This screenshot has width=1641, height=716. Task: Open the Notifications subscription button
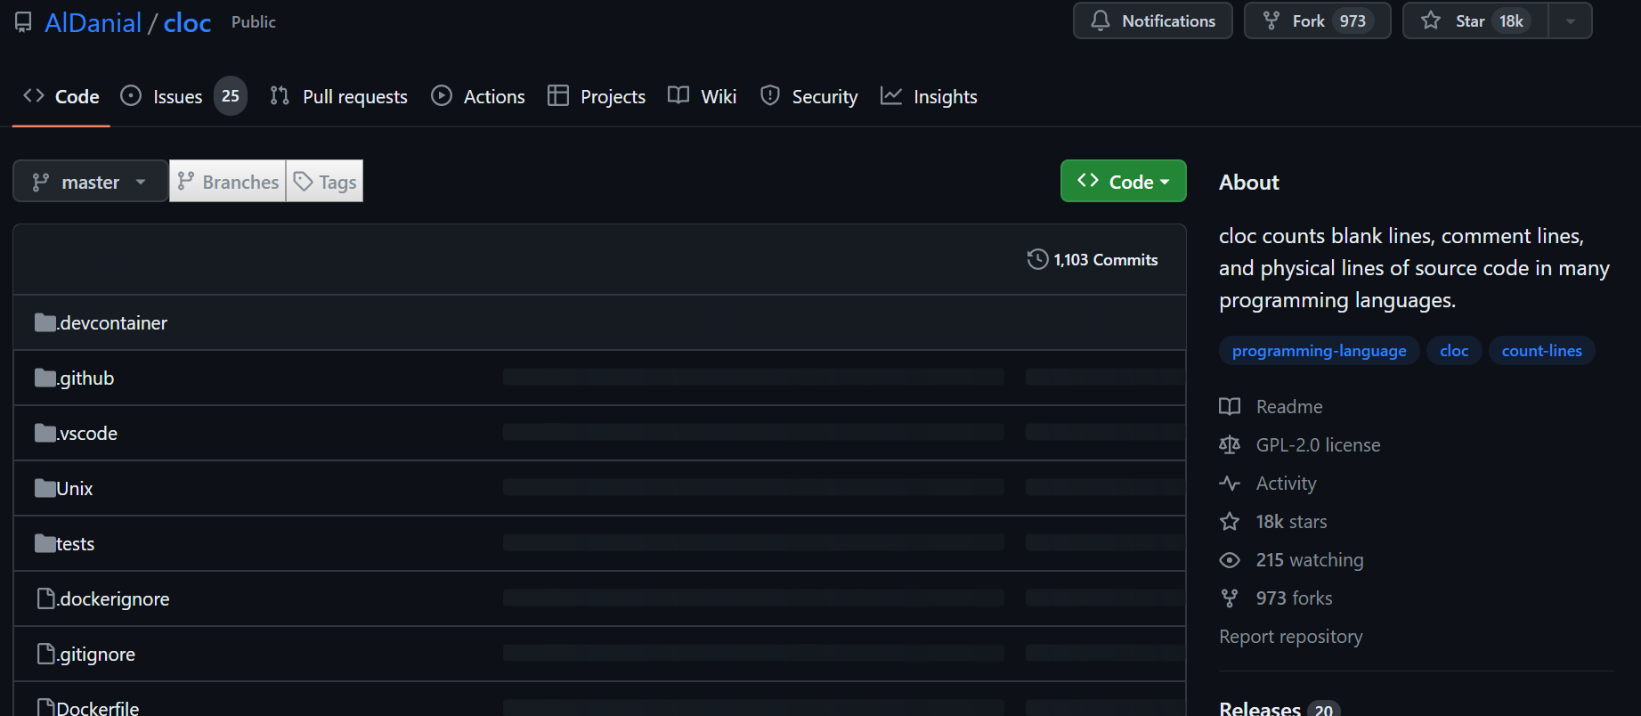click(1152, 21)
